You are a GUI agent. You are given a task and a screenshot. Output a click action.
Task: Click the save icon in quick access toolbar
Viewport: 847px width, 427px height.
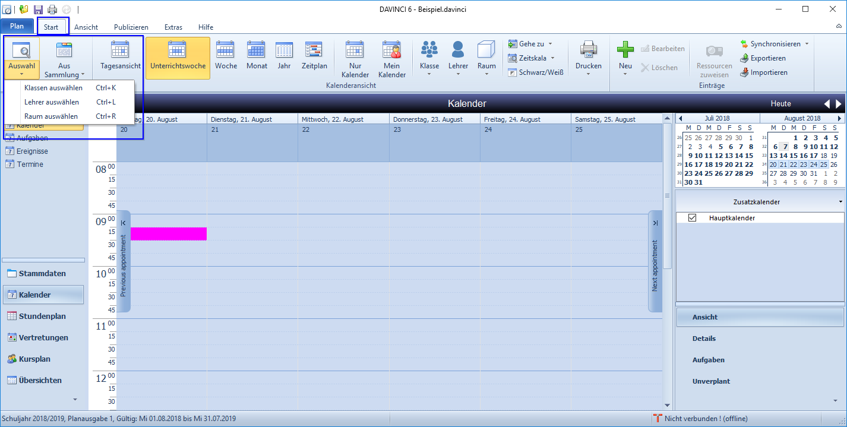tap(38, 9)
